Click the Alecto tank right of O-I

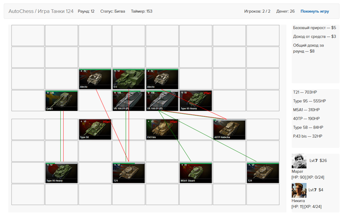162,79
